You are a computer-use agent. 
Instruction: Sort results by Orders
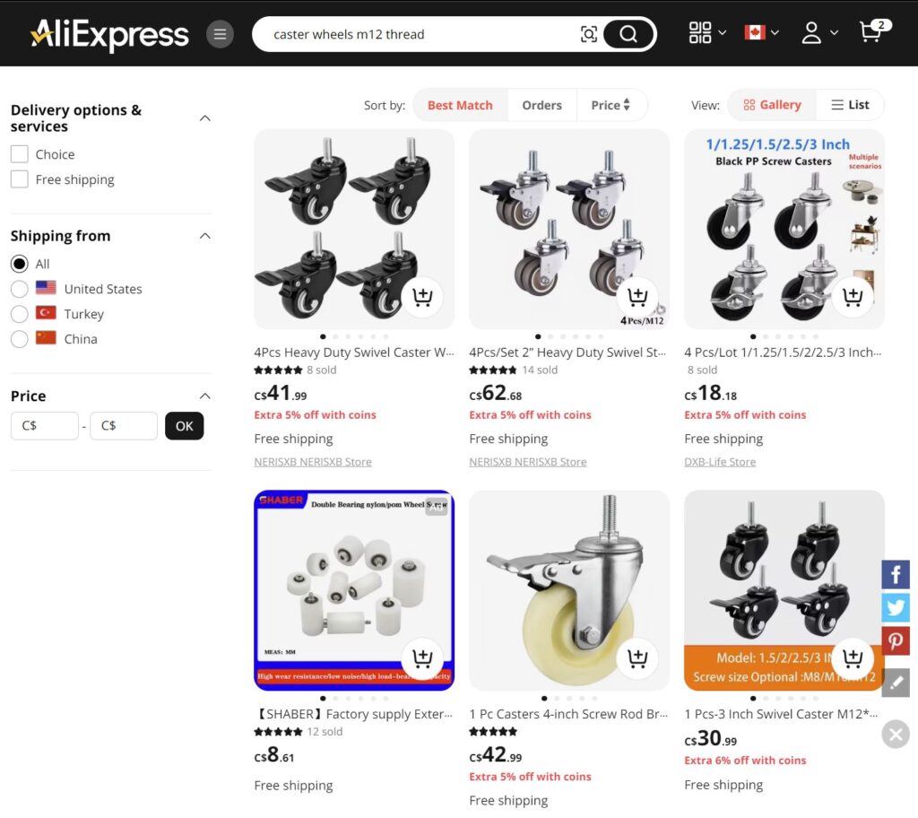pyautogui.click(x=541, y=106)
